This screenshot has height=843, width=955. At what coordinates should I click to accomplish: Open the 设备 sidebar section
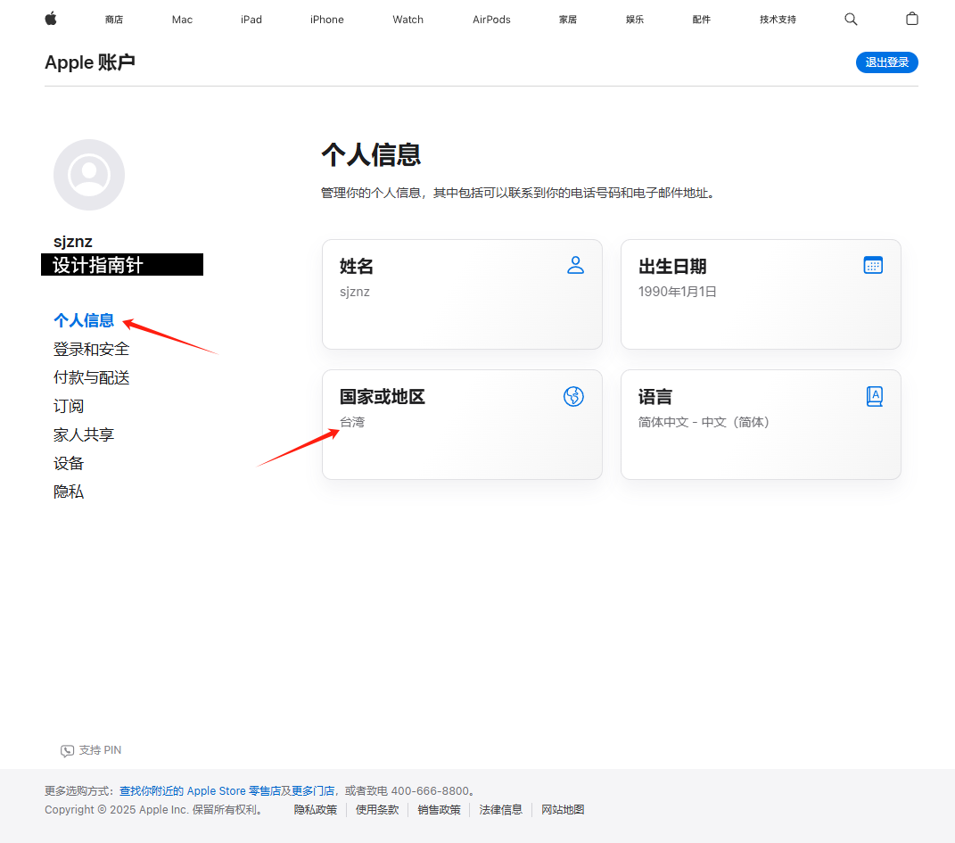(x=69, y=464)
